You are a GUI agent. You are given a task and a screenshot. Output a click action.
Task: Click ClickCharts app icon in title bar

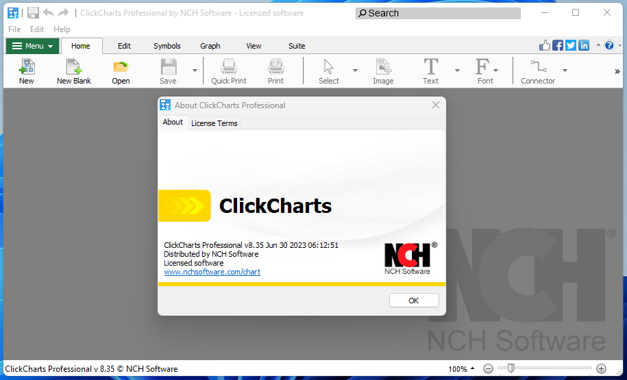[13, 13]
